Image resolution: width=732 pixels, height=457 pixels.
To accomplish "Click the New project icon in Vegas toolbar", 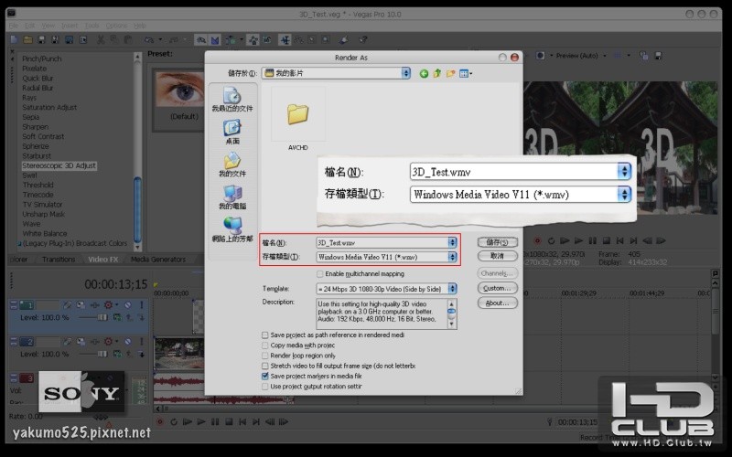I will pyautogui.click(x=14, y=40).
